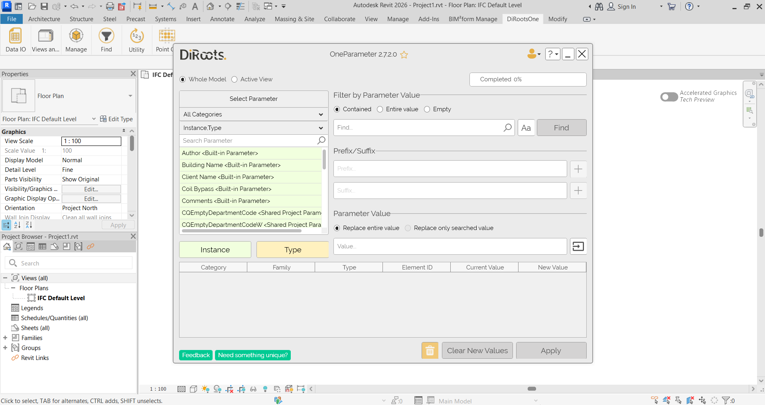Open the Revit shopping cart icon

pos(672,6)
